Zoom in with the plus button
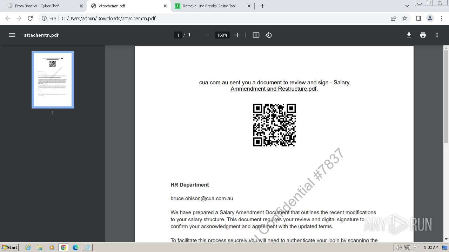This screenshot has height=252, width=449. [x=237, y=35]
